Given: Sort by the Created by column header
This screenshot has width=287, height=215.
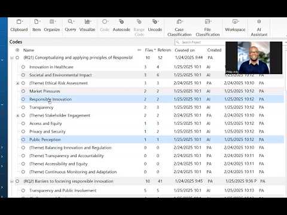Looking at the screenshot, I should coord(214,50).
